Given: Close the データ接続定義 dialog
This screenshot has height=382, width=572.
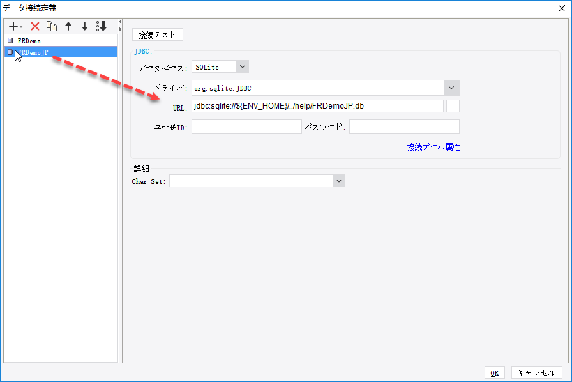Looking at the screenshot, I should click(562, 8).
